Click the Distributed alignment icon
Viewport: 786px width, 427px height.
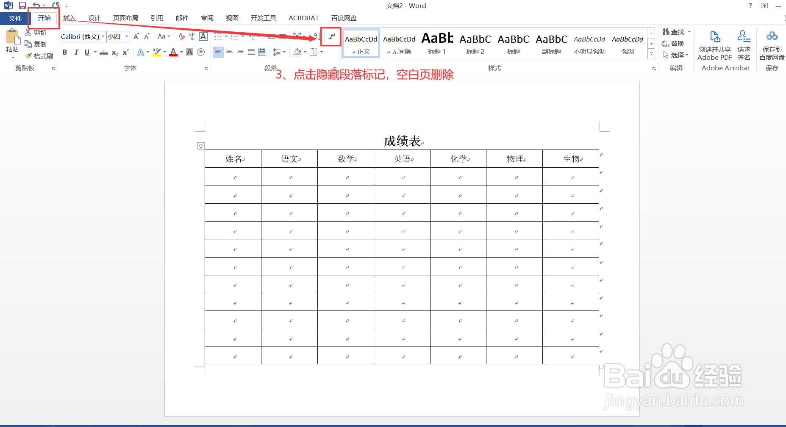coord(262,52)
